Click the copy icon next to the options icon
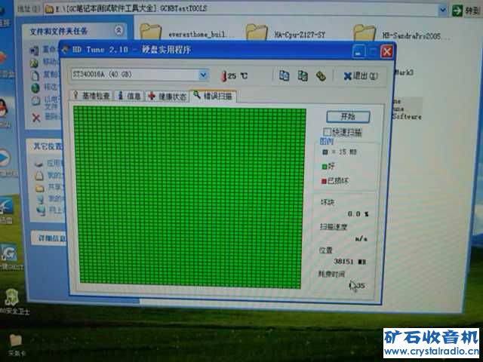Image resolution: width=483 pixels, height=362 pixels. (x=303, y=75)
